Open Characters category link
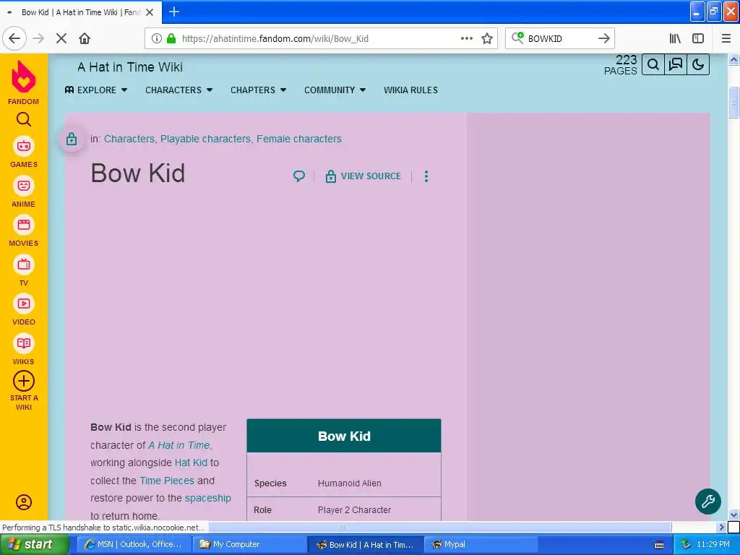740x555 pixels. [x=129, y=139]
